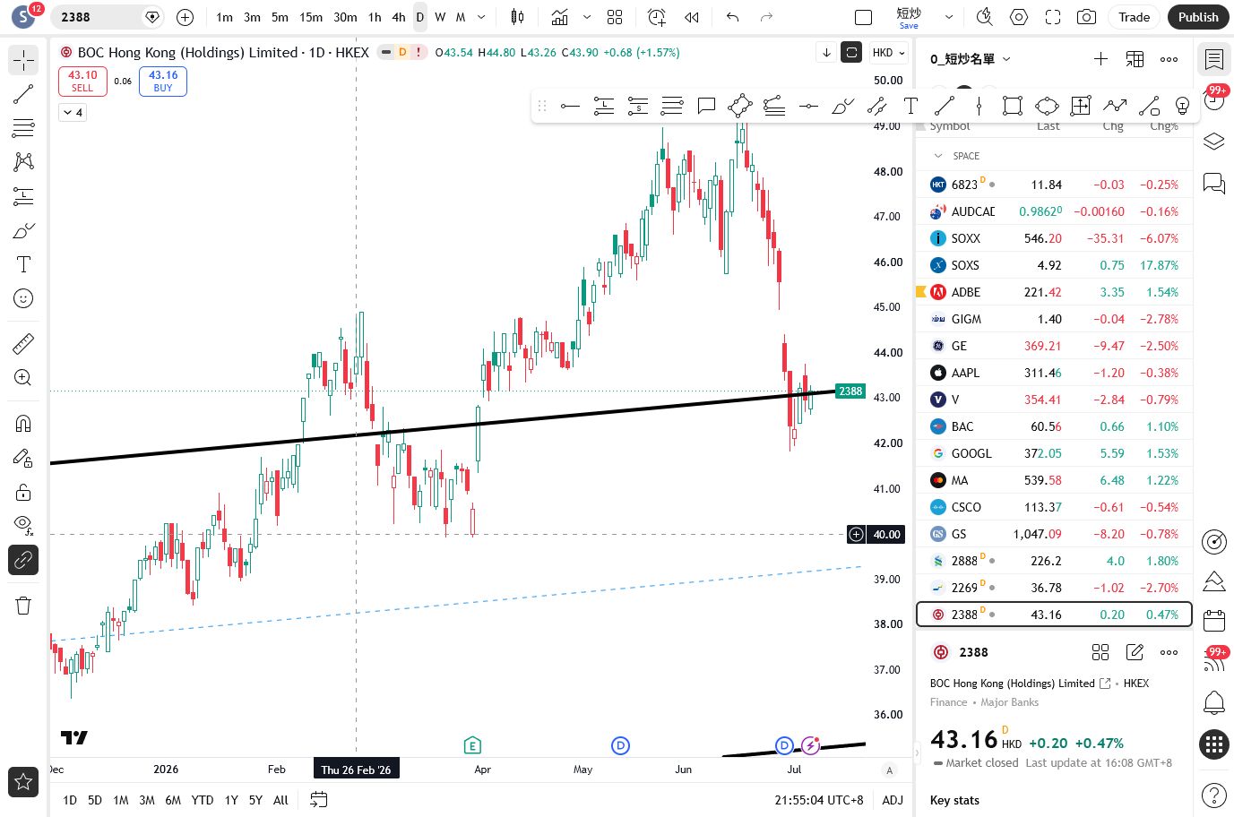This screenshot has height=817, width=1234.
Task: Set date range to 5Y
Action: pyautogui.click(x=255, y=800)
